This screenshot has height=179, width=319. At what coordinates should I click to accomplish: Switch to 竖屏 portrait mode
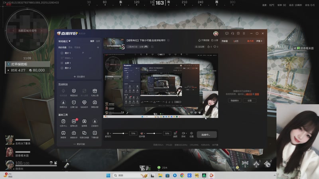tap(98, 41)
